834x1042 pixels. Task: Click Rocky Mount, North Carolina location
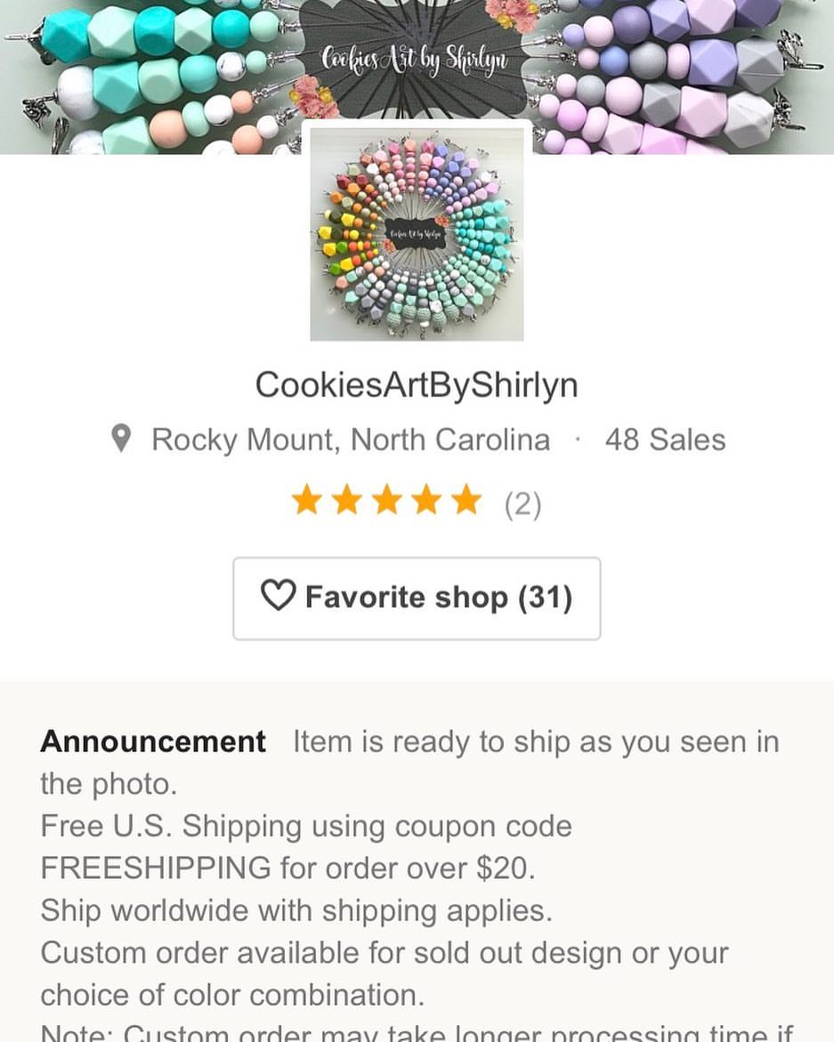(351, 440)
